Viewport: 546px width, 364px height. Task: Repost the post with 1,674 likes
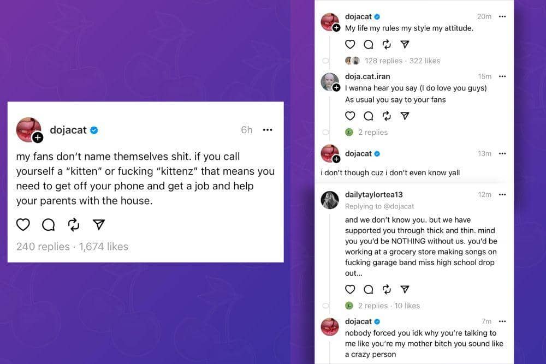pos(73,225)
